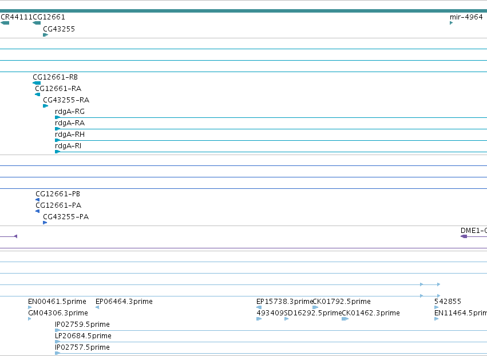Click the CK01792.5prime arrow glyph
487x356 pixels.
315,307
